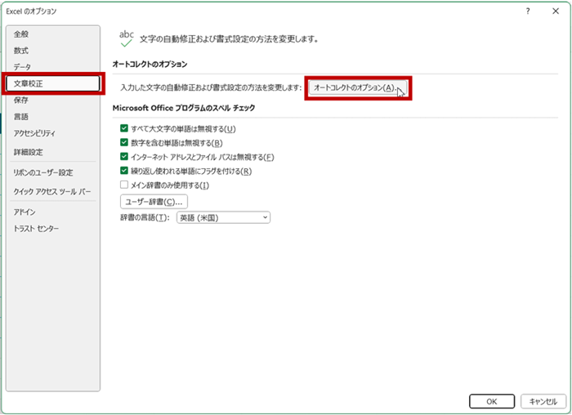Open the AutoCorrect Options button
The width and height of the screenshot is (572, 415).
click(355, 87)
